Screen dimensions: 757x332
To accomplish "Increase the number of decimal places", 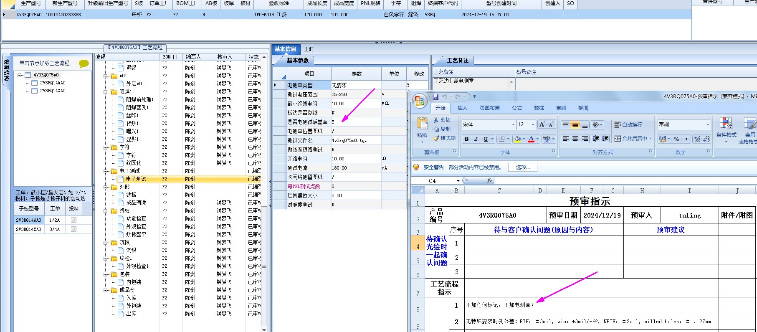I will pos(697,139).
